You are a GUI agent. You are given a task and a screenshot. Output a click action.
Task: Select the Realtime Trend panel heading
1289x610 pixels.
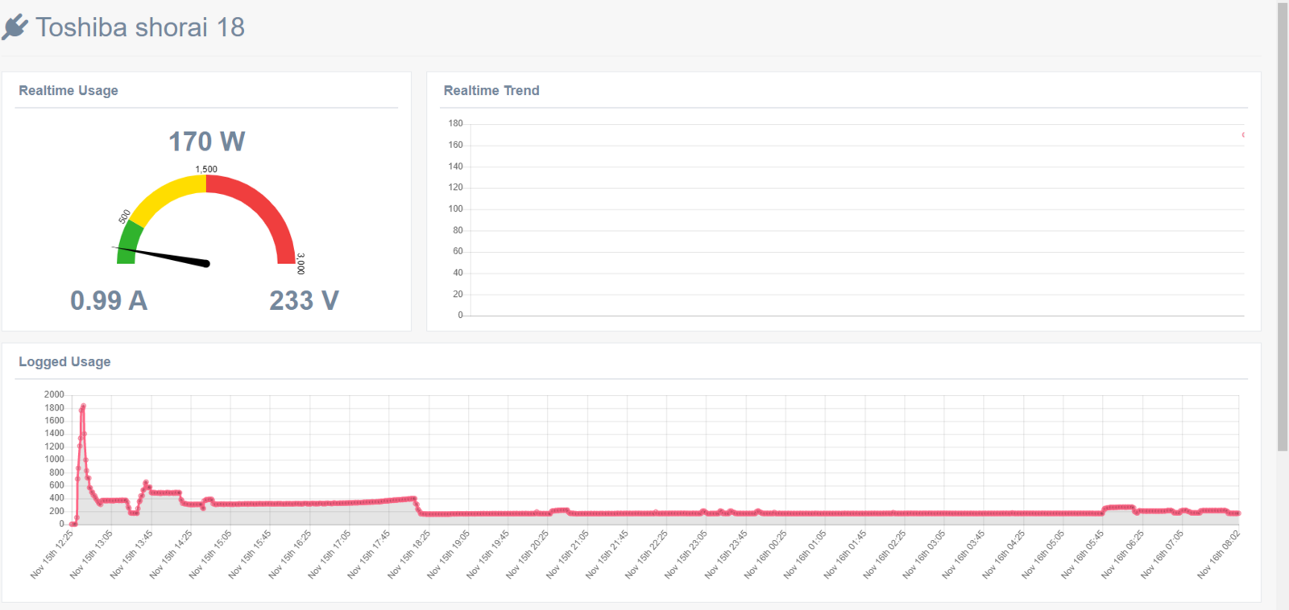coord(491,90)
